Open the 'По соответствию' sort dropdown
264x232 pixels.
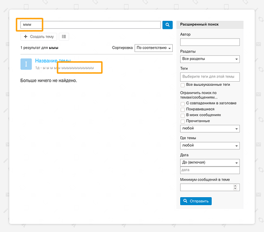[154, 48]
